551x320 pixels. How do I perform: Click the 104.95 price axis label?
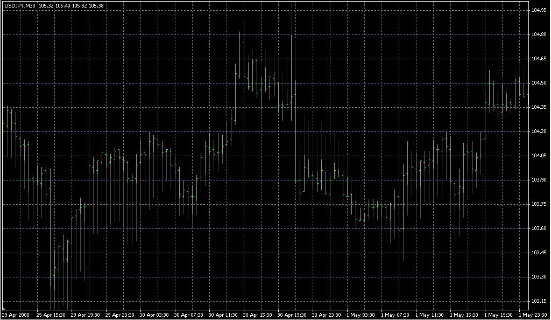tap(539, 10)
